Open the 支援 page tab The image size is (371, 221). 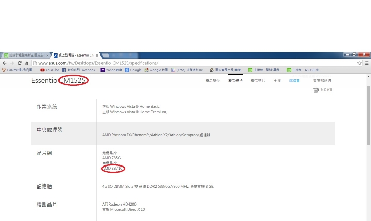coord(277,81)
